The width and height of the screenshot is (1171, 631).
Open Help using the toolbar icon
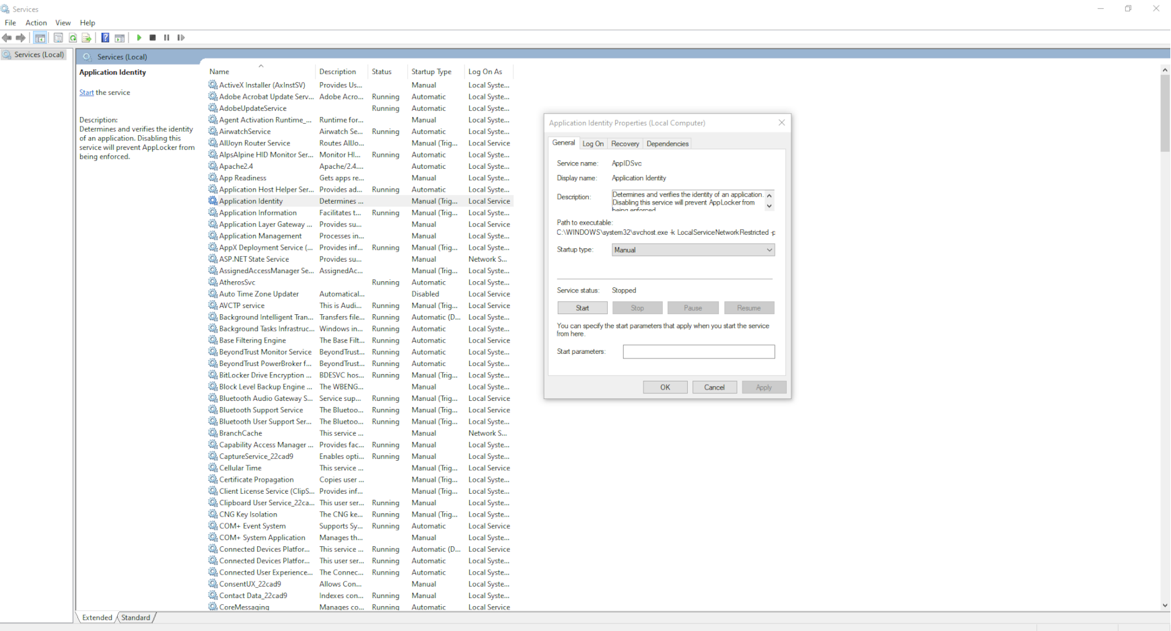[105, 38]
